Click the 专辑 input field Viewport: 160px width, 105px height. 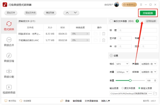click(x=149, y=38)
